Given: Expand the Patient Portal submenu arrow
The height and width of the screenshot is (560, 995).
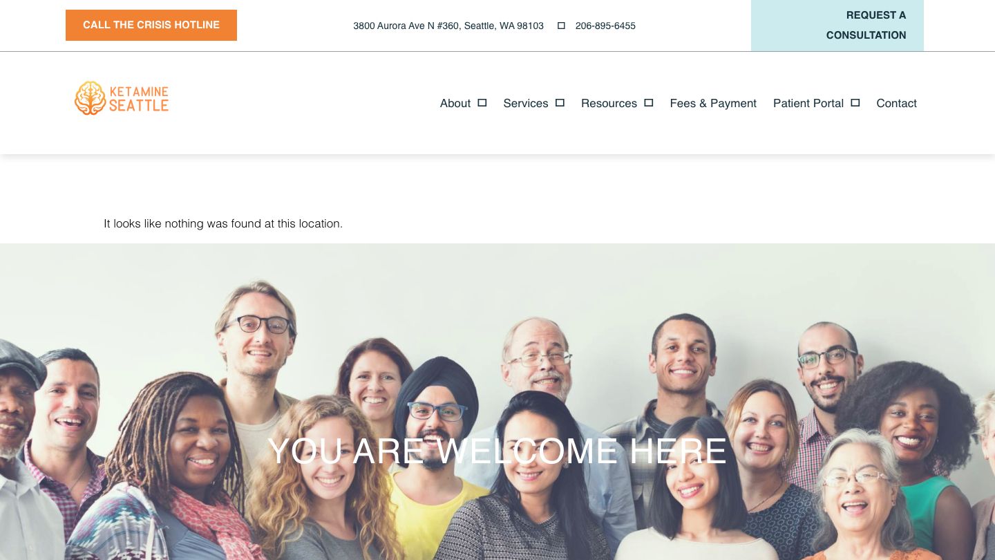Looking at the screenshot, I should 855,103.
